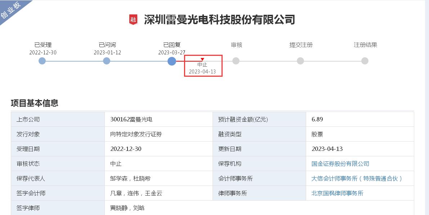The height and width of the screenshot is (215, 429).
Task: Select the 已受理 timeline node
Action: (42, 61)
